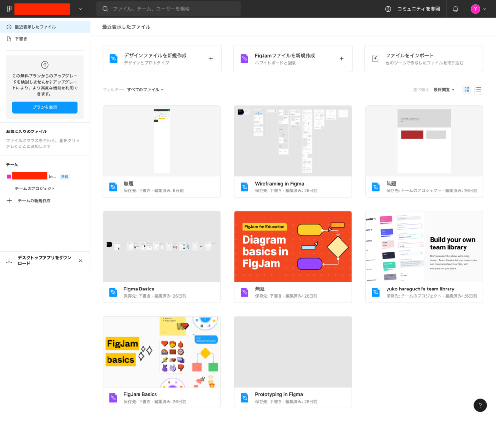496x421 pixels.
Task: Click チームの新規作成 in the sidebar
Action: click(34, 200)
